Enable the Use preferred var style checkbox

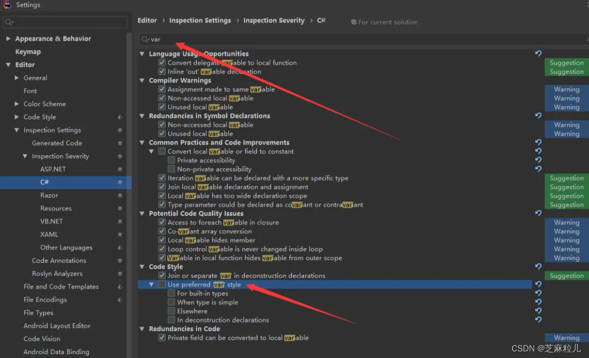(x=162, y=284)
